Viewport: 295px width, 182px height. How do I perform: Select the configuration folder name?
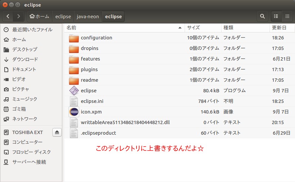(96, 38)
